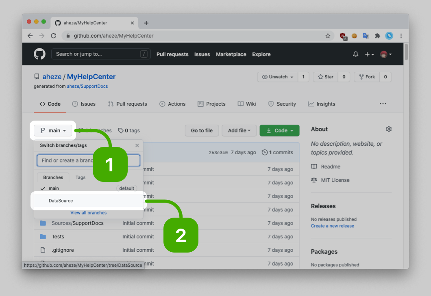Click the Go to file button
This screenshot has height=296, width=431.
point(202,130)
